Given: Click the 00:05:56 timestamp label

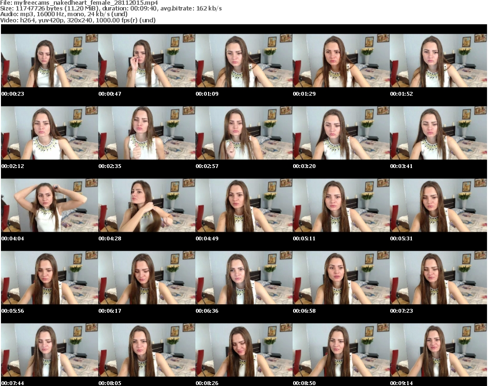Looking at the screenshot, I should tap(13, 311).
